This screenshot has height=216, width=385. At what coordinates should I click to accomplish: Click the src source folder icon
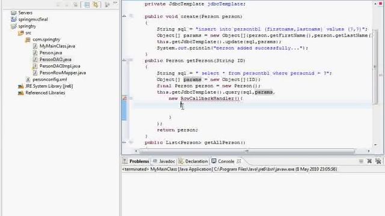pos(21,32)
